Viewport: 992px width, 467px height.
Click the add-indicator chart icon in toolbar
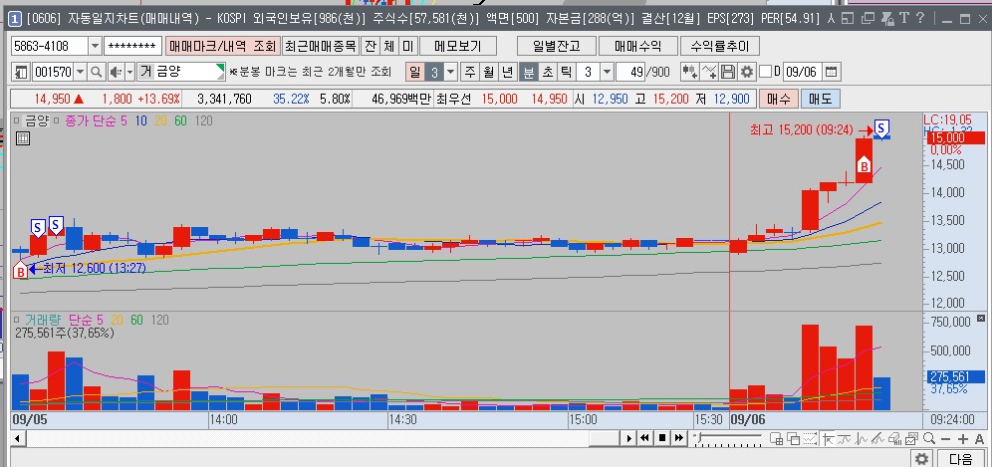click(x=689, y=72)
